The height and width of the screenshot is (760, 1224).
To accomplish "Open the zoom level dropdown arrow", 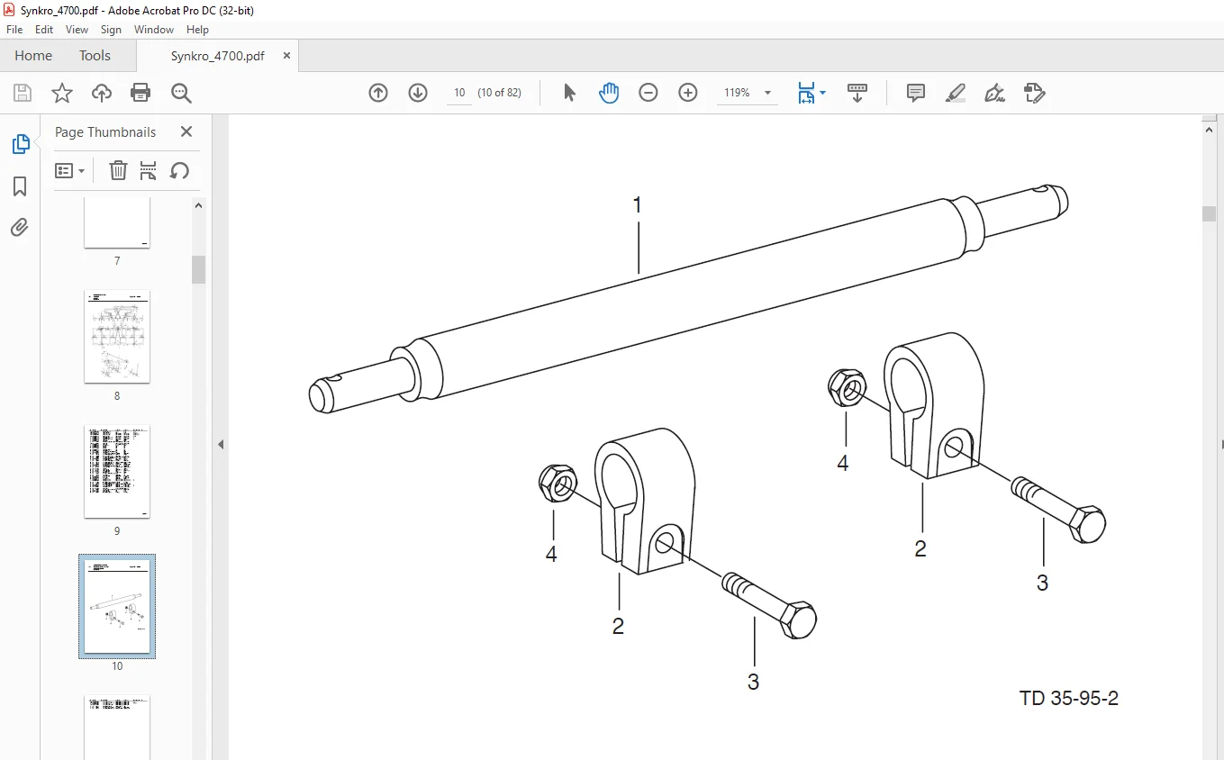I will pyautogui.click(x=768, y=93).
